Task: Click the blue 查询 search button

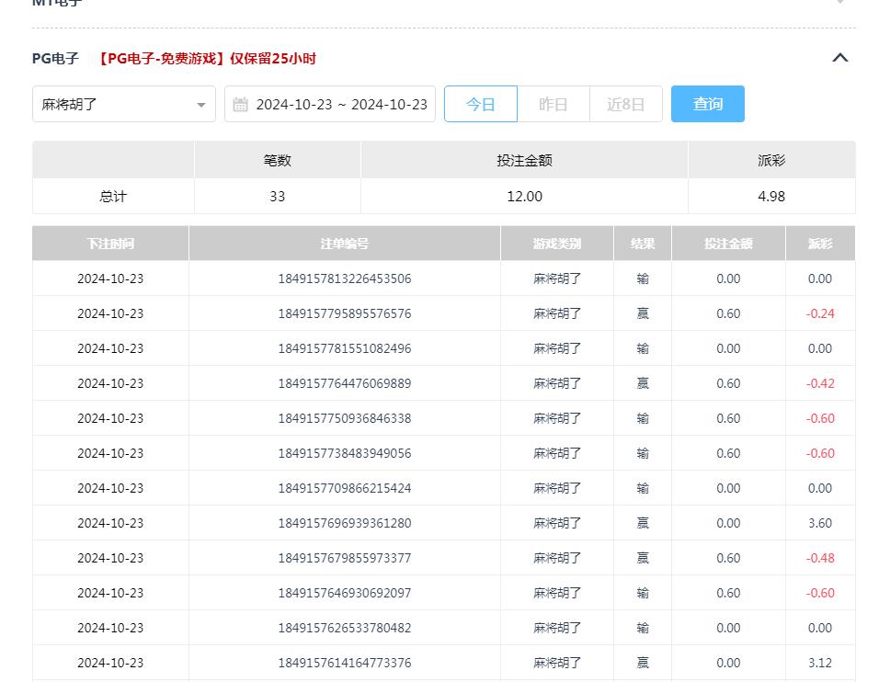Action: [x=707, y=104]
